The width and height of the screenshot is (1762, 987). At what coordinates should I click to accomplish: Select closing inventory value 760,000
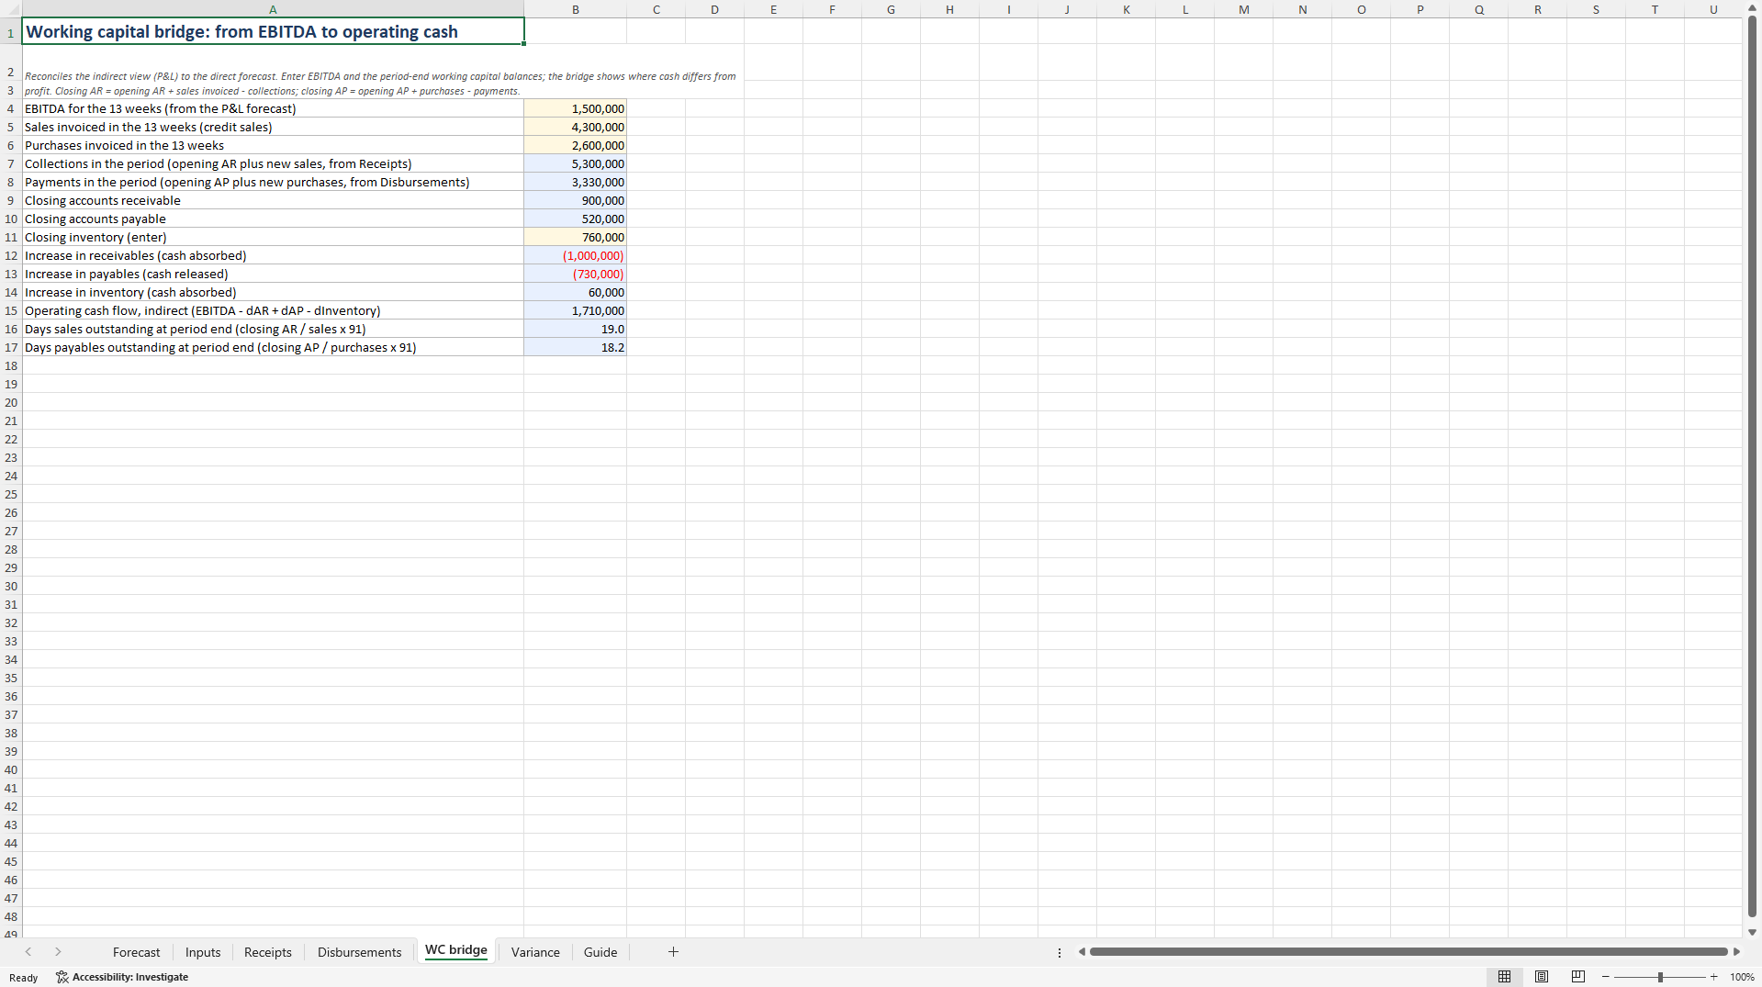(576, 237)
